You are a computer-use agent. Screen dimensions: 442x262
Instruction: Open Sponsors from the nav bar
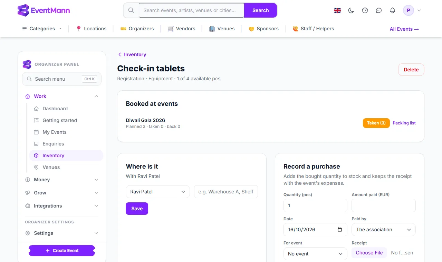[263, 29]
